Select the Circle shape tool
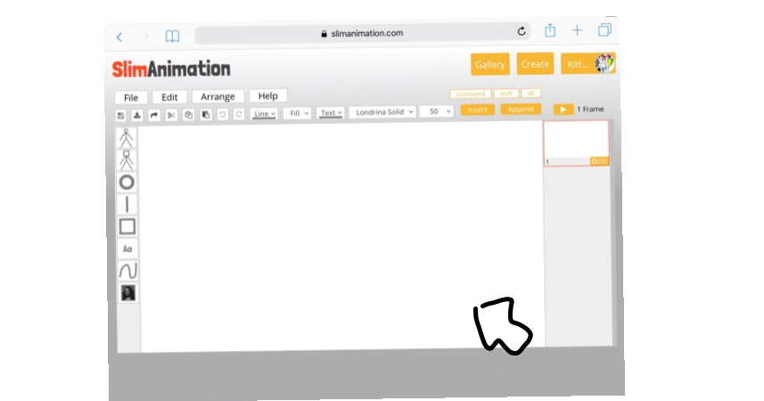This screenshot has width=764, height=401. 127,182
